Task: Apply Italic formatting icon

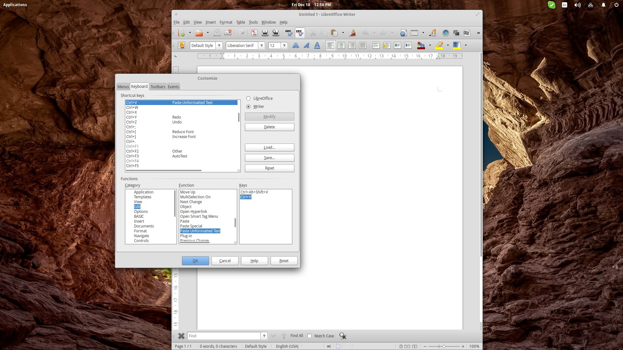Action: (306, 45)
